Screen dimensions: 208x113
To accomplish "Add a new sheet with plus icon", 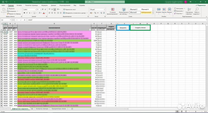I will click(72, 109).
